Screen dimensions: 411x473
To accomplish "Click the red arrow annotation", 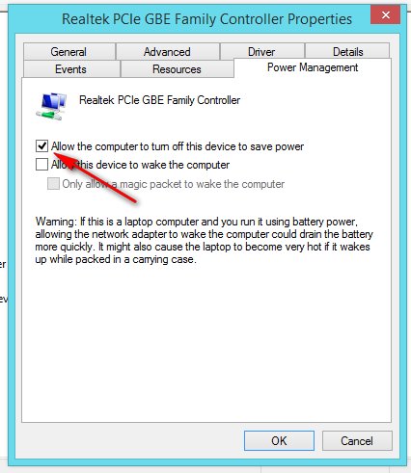I will click(x=97, y=176).
